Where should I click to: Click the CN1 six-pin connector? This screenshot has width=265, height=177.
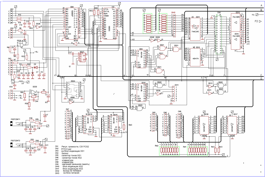point(11,18)
